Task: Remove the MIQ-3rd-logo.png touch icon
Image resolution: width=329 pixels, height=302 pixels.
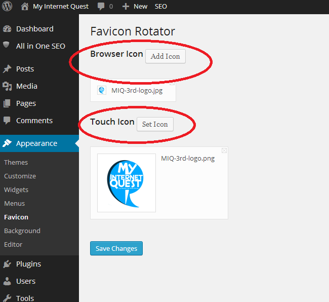Action: (x=224, y=150)
